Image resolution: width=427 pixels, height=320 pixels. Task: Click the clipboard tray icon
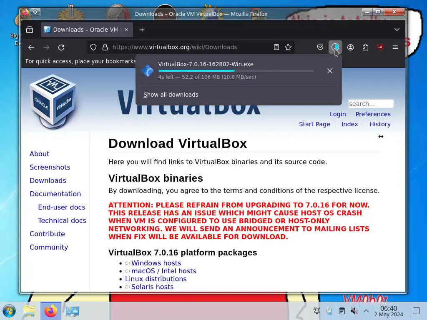tap(342, 311)
